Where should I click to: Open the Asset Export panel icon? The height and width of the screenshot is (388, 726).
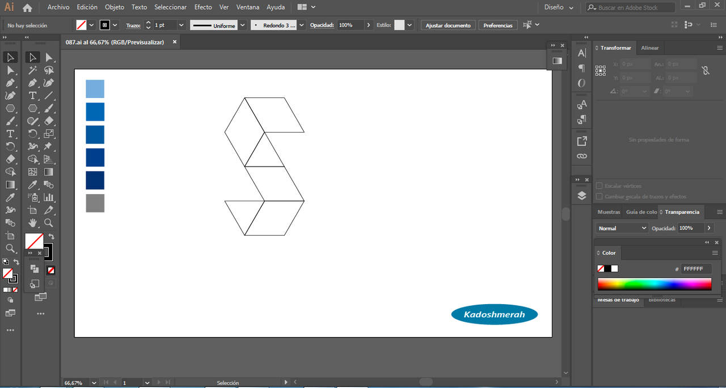(x=582, y=140)
